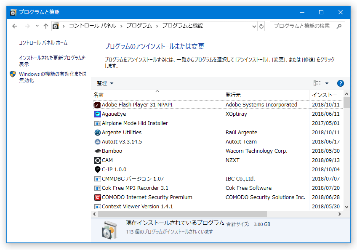357x250 pixels.
Task: Click コントロール パネル breadcrumb
Action: (93, 26)
